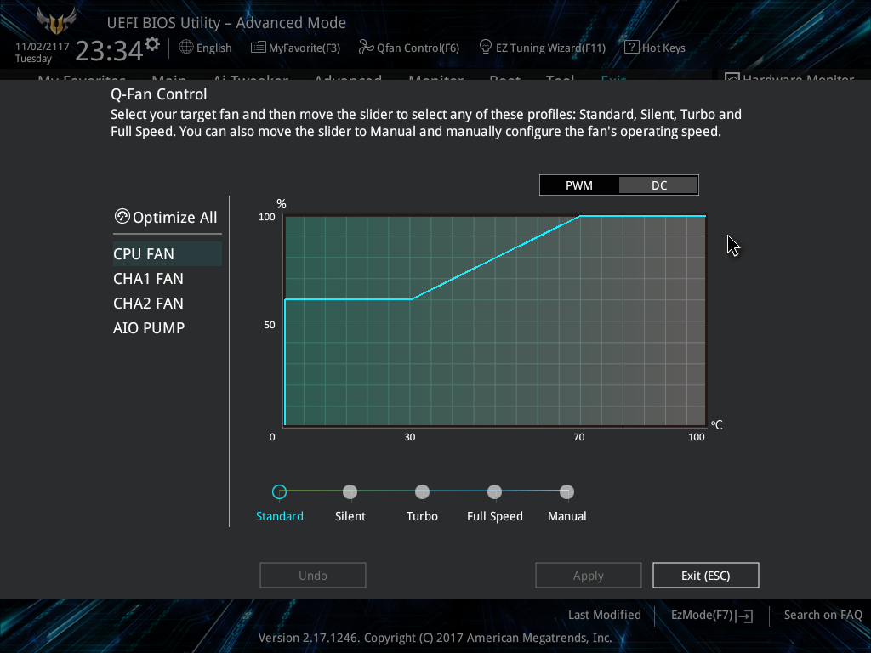Click the Manual profile label
The height and width of the screenshot is (653, 871).
pyautogui.click(x=566, y=516)
